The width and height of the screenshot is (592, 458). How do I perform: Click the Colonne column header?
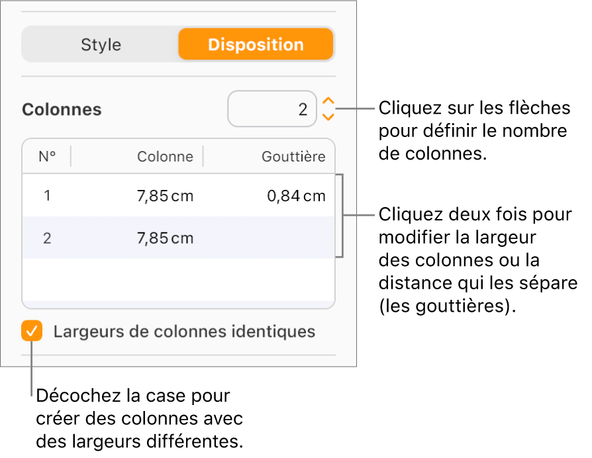tap(164, 156)
